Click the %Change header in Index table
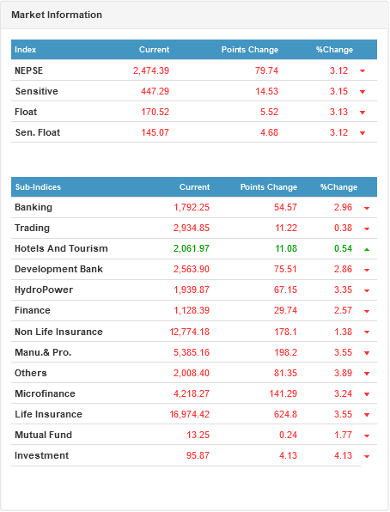Image resolution: width=390 pixels, height=512 pixels. [334, 50]
